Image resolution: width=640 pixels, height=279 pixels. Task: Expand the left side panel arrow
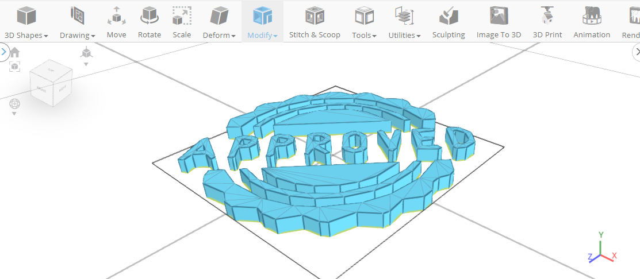[x=3, y=52]
